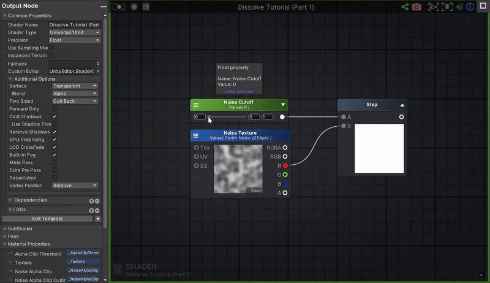490x283 pixels.
Task: Open the Shader Type dropdown
Action: coord(74,32)
